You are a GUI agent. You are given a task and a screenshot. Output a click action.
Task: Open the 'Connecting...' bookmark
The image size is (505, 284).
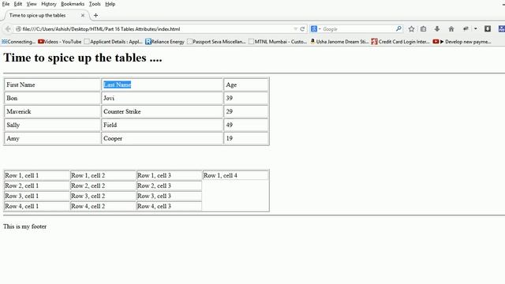point(18,42)
